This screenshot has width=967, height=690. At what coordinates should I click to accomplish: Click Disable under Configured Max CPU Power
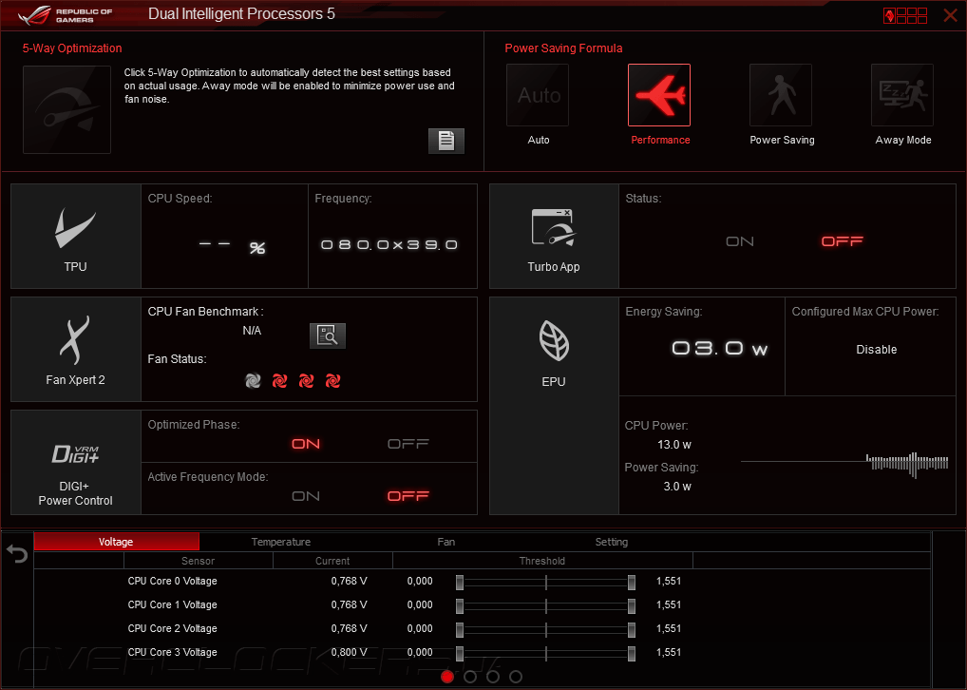pyautogui.click(x=877, y=350)
